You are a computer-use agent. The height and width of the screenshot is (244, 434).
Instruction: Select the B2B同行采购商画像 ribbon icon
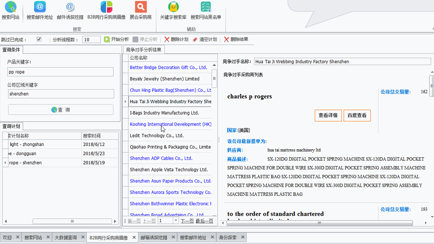(x=107, y=7)
